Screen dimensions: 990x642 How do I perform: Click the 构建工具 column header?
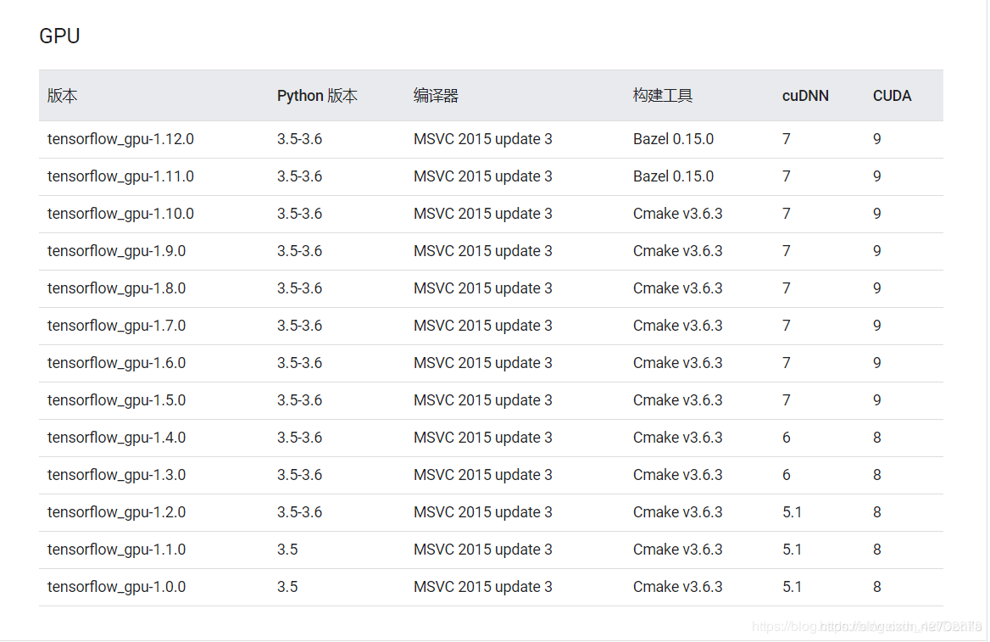click(662, 96)
